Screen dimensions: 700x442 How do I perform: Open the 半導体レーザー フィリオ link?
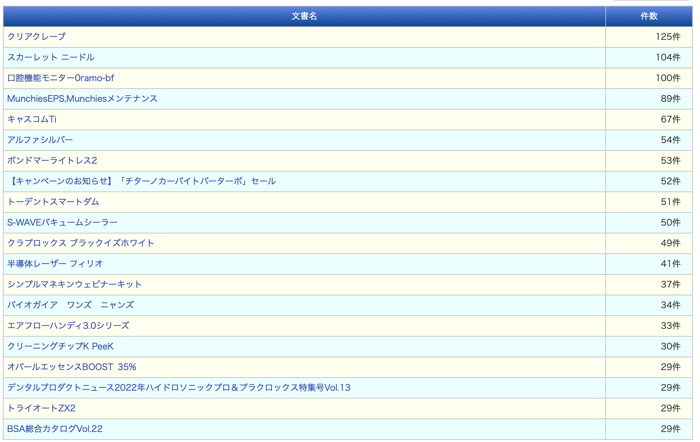(55, 264)
